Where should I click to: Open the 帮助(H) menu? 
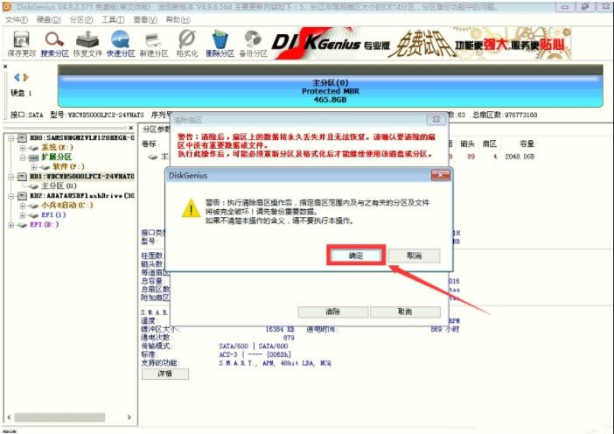pos(178,19)
